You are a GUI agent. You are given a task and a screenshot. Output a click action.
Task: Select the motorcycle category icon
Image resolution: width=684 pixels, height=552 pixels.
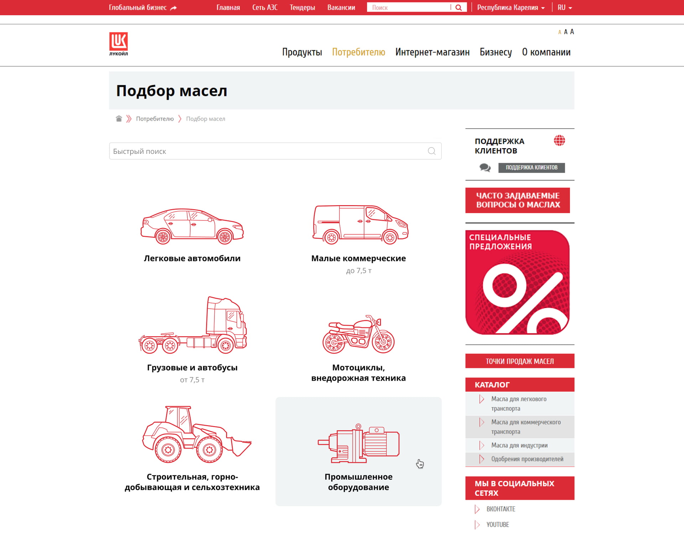(358, 335)
